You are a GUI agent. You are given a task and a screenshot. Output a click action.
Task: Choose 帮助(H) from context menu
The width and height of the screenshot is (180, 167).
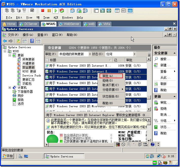click(111, 103)
